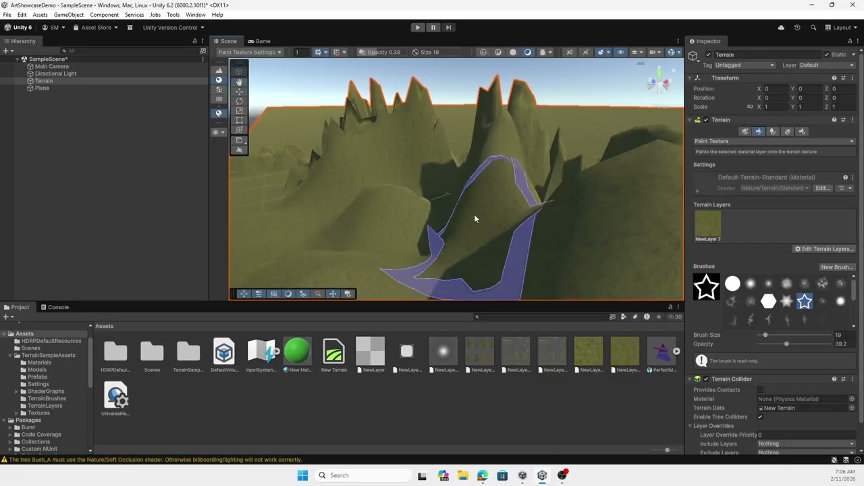864x486 pixels.
Task: Choose the white hexagon brush
Action: (x=768, y=301)
